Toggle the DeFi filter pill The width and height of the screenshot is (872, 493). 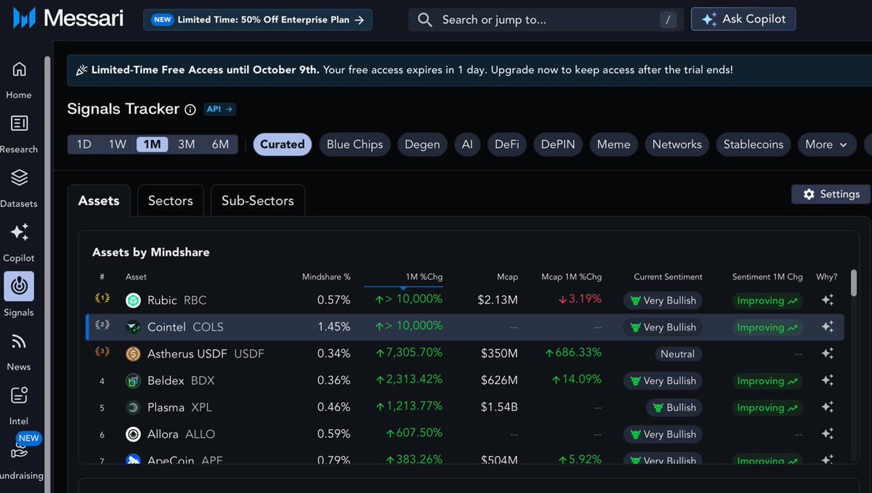[506, 144]
